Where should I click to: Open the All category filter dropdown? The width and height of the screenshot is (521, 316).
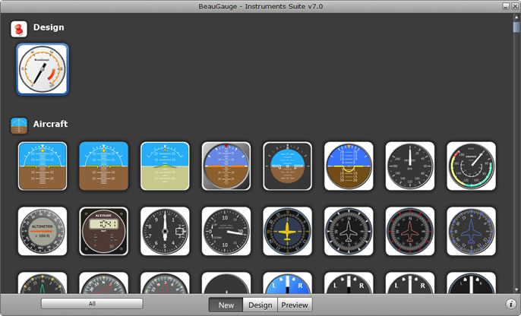[x=92, y=303]
